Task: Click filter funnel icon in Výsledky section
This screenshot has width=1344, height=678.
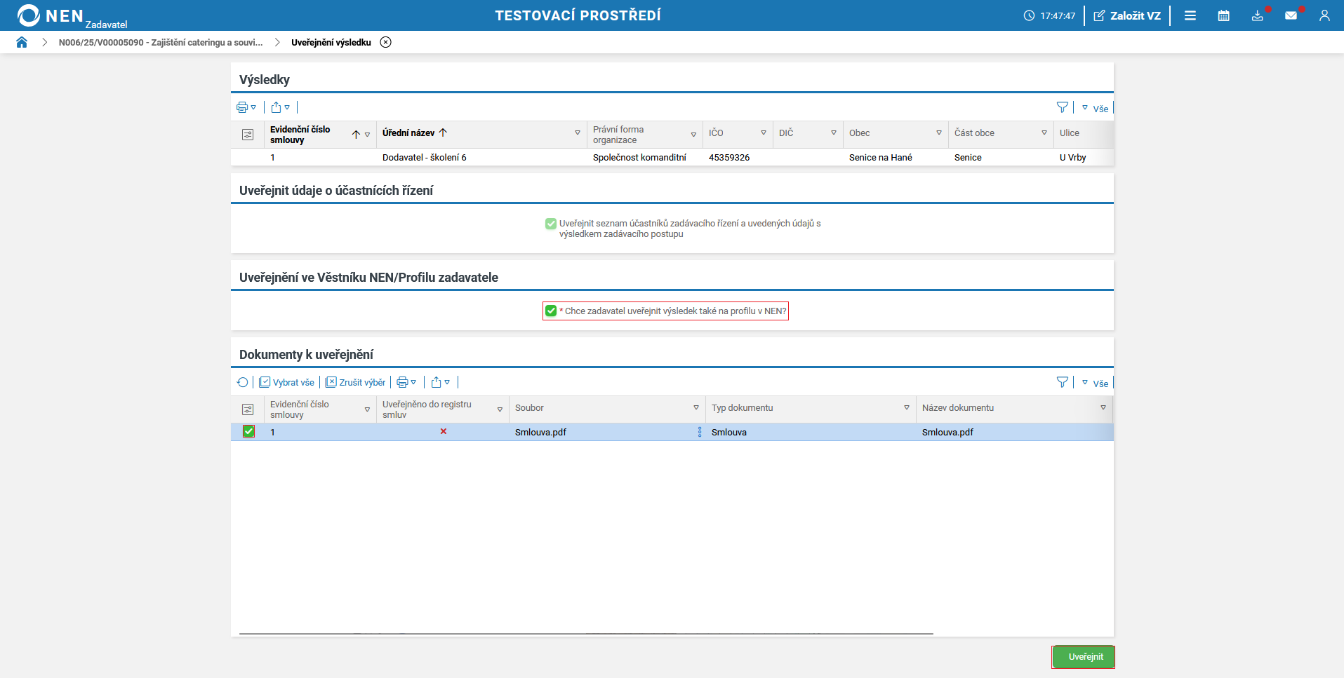Action: click(1062, 107)
